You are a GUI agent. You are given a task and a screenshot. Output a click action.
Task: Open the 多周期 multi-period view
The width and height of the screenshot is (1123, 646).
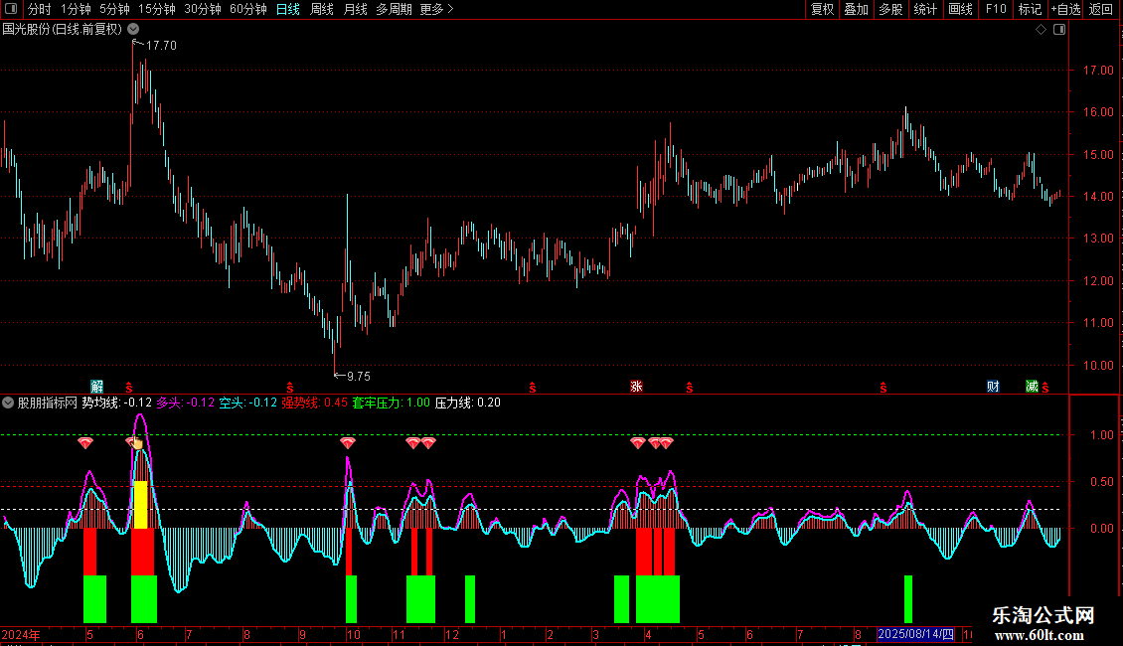pyautogui.click(x=394, y=9)
